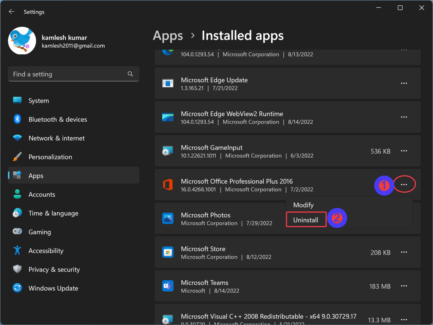The image size is (433, 325).
Task: Open Personalization settings
Action: (74, 157)
